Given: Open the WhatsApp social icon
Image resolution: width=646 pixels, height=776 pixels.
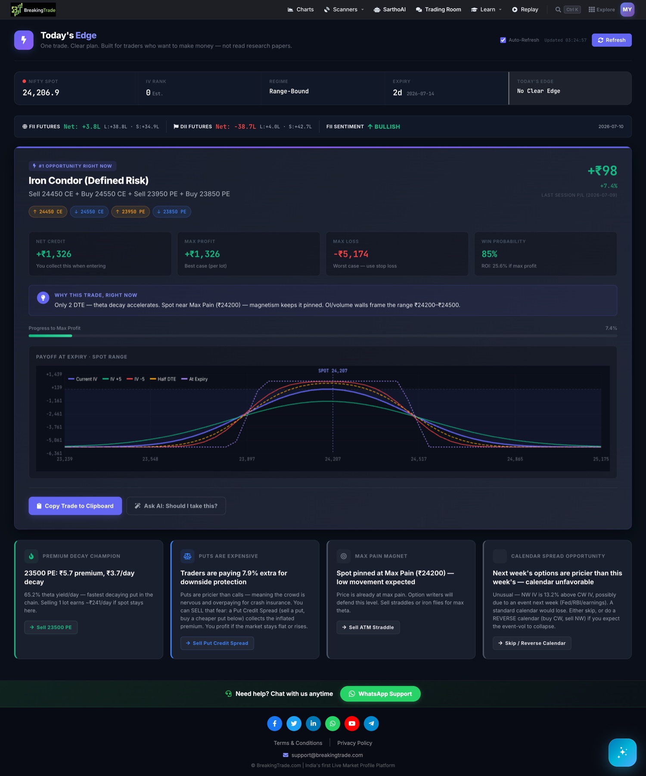Looking at the screenshot, I should coord(332,723).
